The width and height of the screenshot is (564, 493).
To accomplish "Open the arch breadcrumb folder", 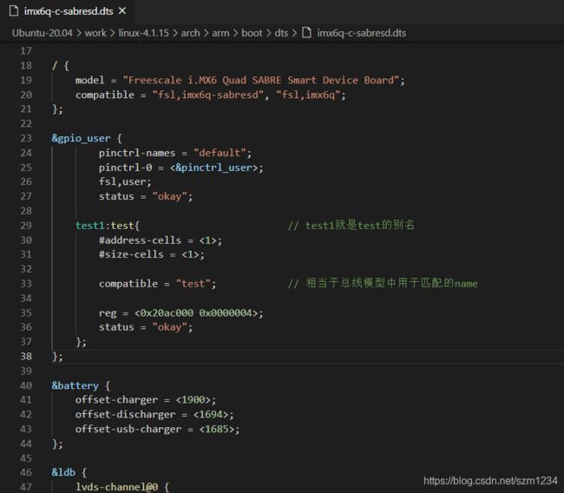I will click(x=190, y=33).
